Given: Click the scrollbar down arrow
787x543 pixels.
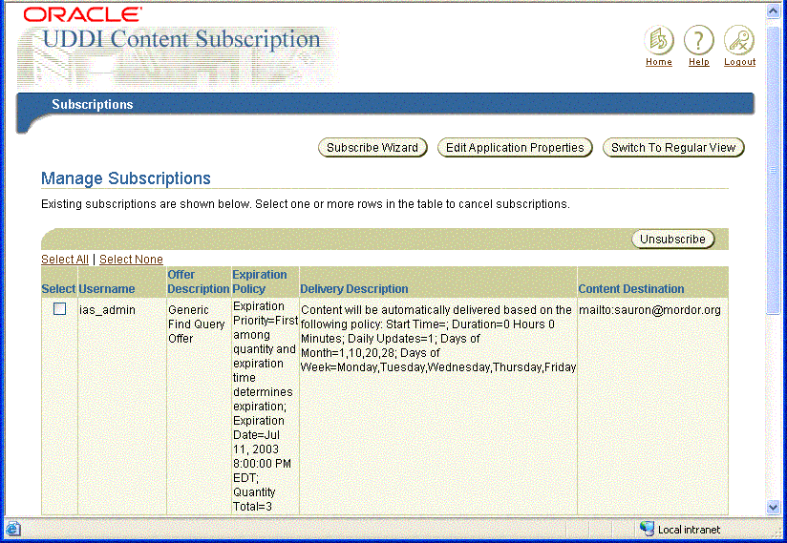Looking at the screenshot, I should click(x=774, y=507).
